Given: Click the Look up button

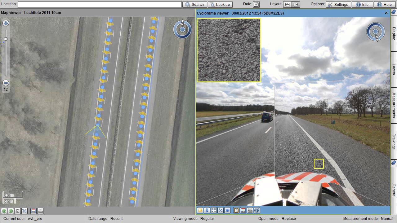Looking at the screenshot, I should [x=220, y=4].
